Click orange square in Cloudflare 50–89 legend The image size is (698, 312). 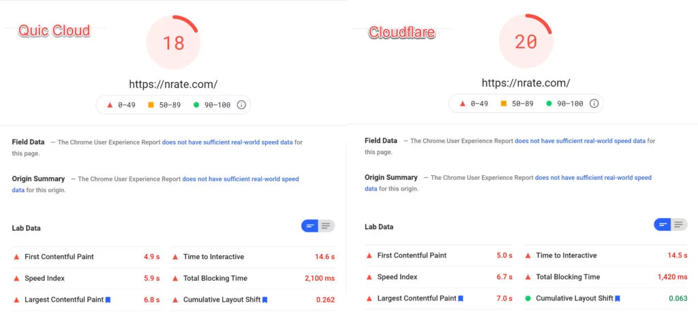click(504, 104)
